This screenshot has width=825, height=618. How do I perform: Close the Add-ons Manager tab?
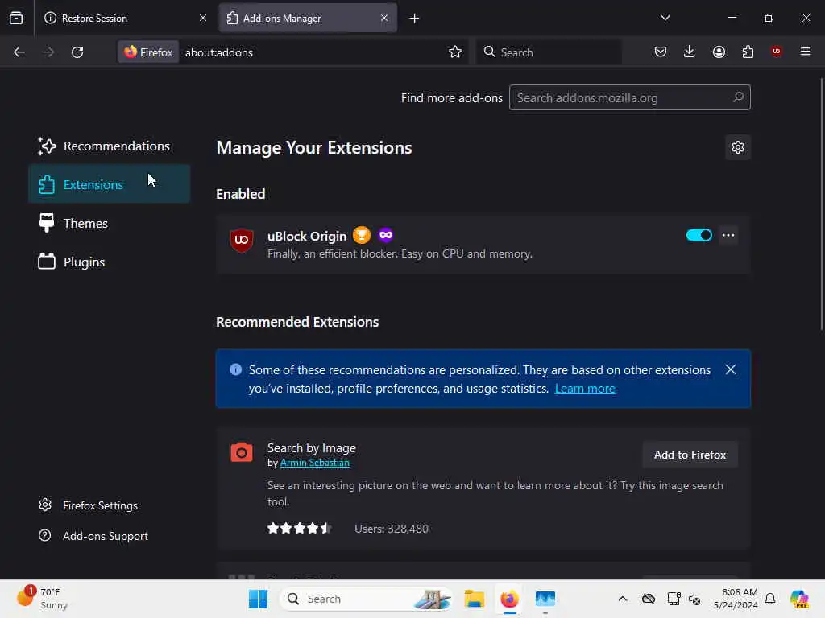384,18
